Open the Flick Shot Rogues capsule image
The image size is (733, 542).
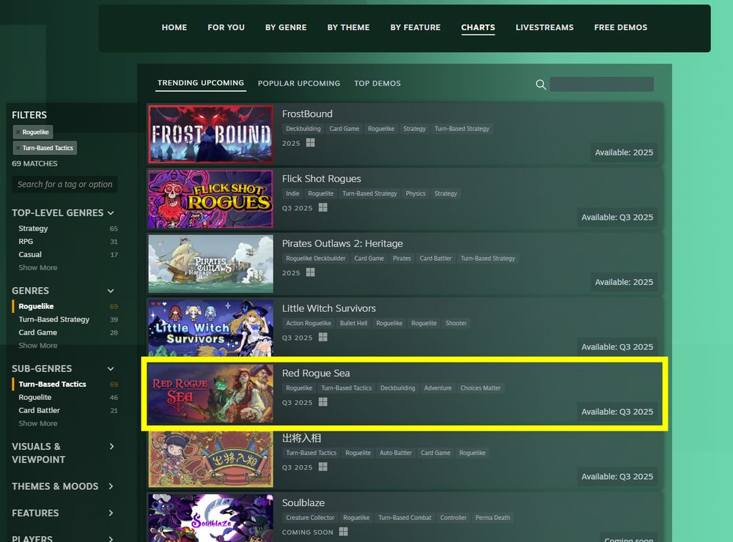point(211,199)
